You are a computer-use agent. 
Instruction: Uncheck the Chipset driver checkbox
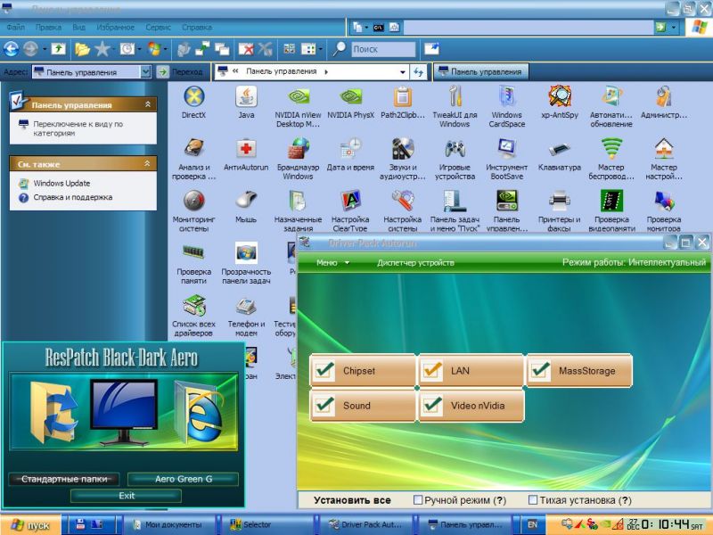pyautogui.click(x=324, y=370)
